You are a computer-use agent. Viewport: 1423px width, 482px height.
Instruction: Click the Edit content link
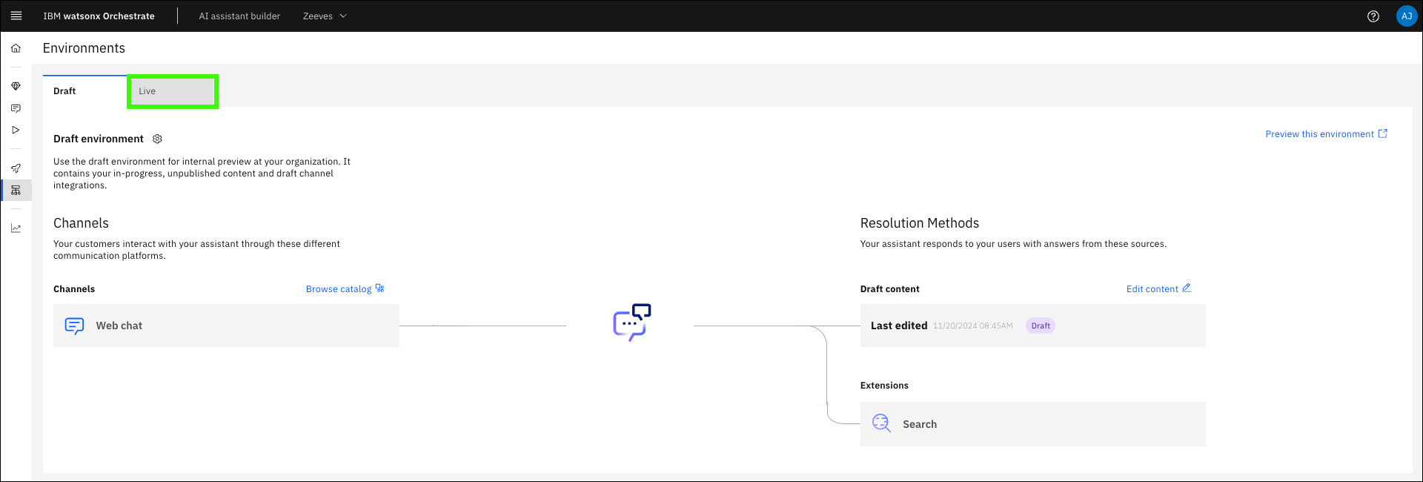coord(1158,289)
